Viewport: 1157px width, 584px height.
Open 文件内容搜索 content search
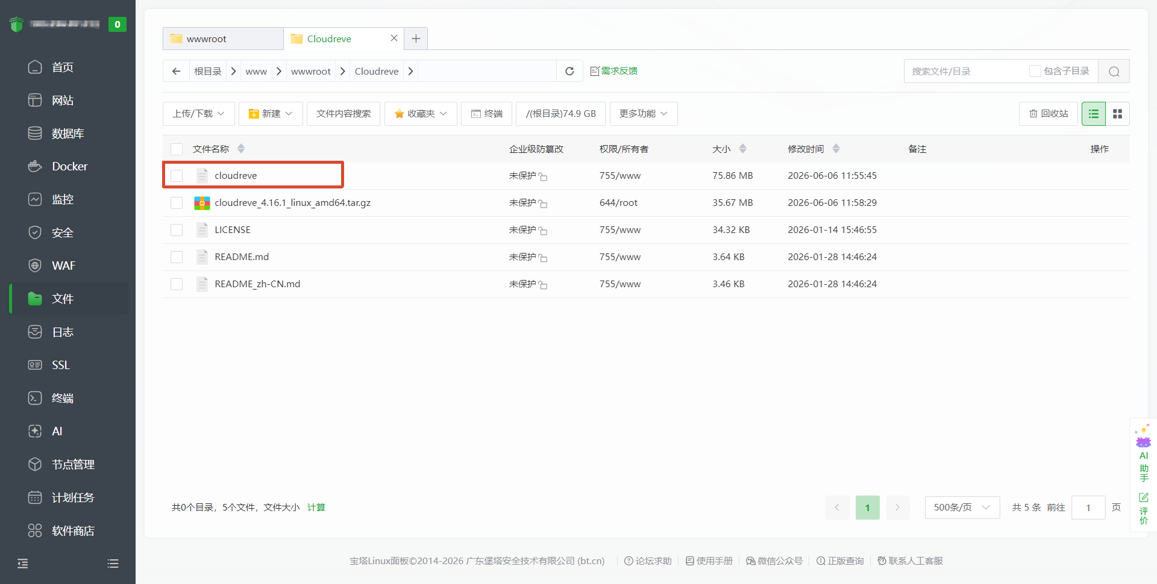click(x=343, y=114)
